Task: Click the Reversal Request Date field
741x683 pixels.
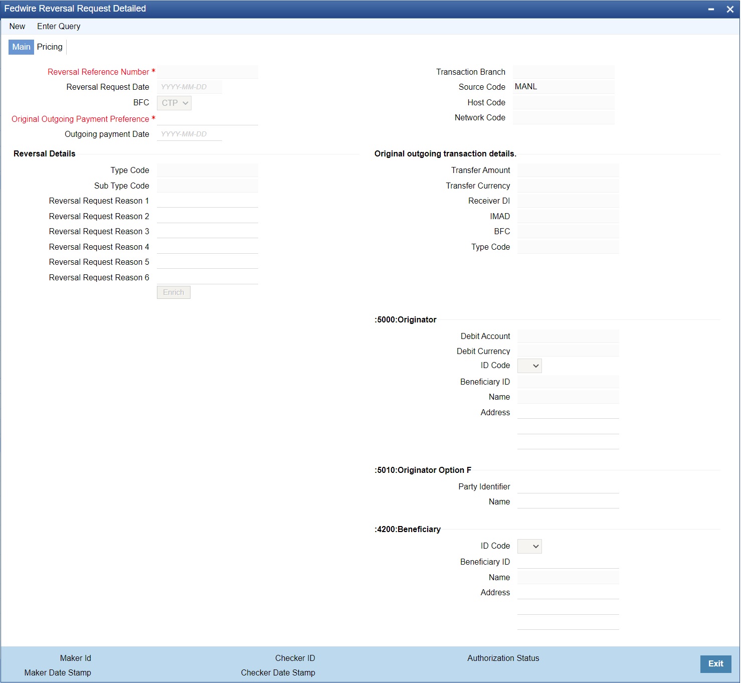Action: (x=190, y=87)
